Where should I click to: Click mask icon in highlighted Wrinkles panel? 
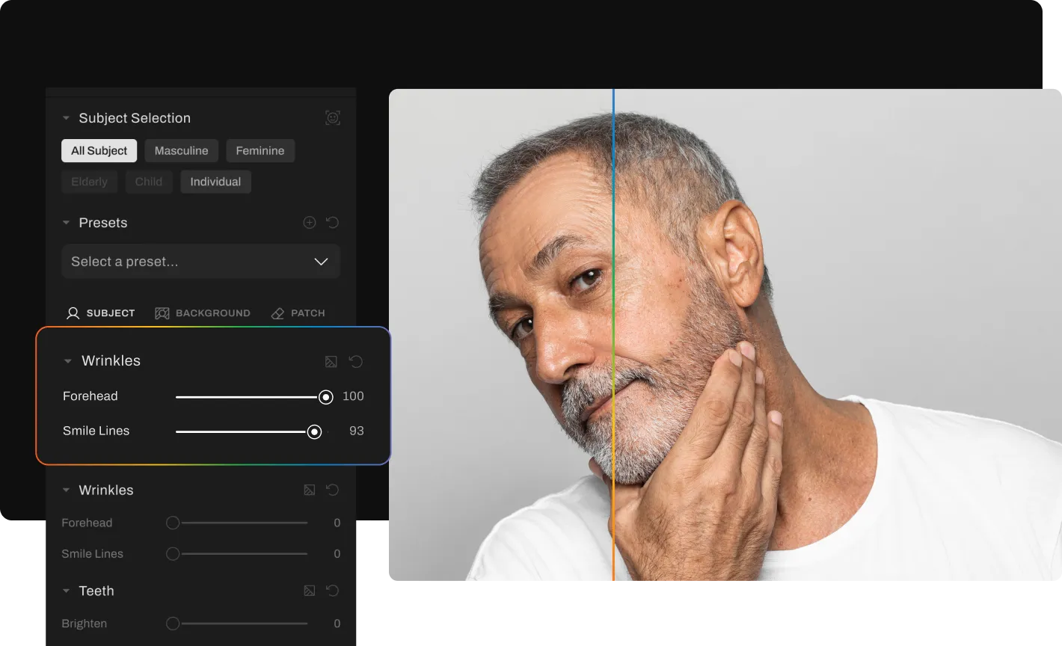point(331,362)
